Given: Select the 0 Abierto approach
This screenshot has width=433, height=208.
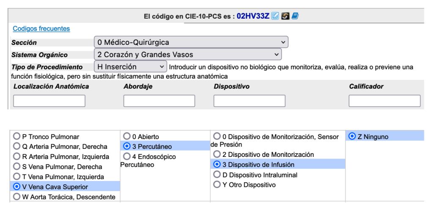Looking at the screenshot, I should click(x=127, y=137).
